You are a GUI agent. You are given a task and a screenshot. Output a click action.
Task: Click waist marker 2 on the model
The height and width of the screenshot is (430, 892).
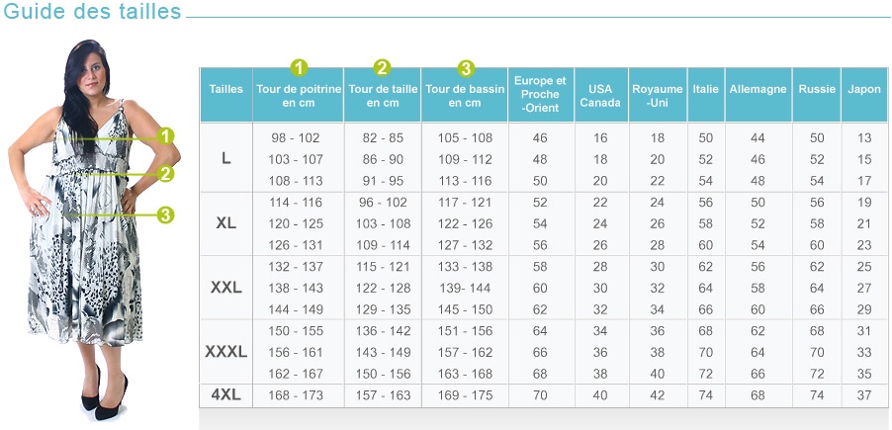165,173
